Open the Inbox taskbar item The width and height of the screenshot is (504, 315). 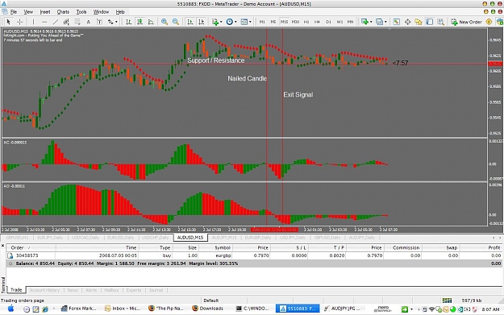pos(123,309)
